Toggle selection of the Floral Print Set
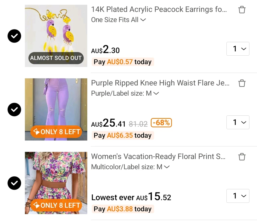The image size is (257, 221). pos(14,183)
